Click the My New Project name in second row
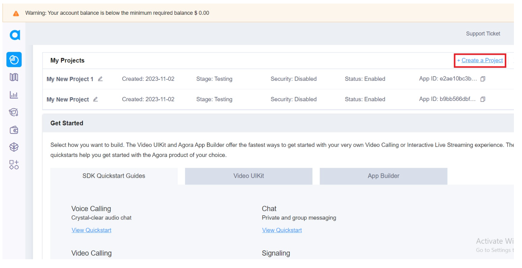The width and height of the screenshot is (522, 268). click(68, 99)
